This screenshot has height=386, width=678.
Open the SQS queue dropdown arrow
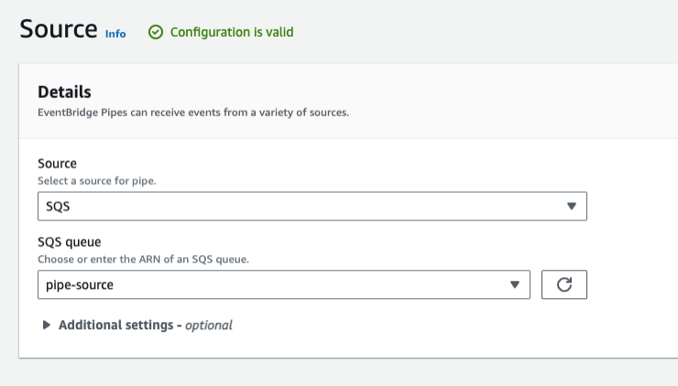515,284
